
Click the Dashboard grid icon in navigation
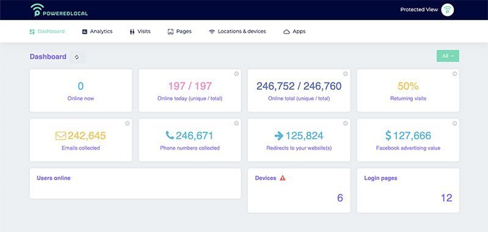tap(32, 31)
